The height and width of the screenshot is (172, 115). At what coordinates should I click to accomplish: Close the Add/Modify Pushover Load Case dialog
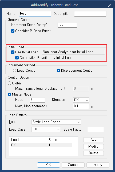click(110, 5)
